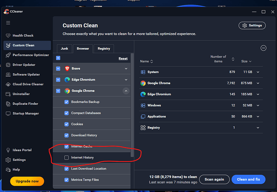Open Health Check from sidebar
This screenshot has width=277, height=192.
(x=23, y=36)
